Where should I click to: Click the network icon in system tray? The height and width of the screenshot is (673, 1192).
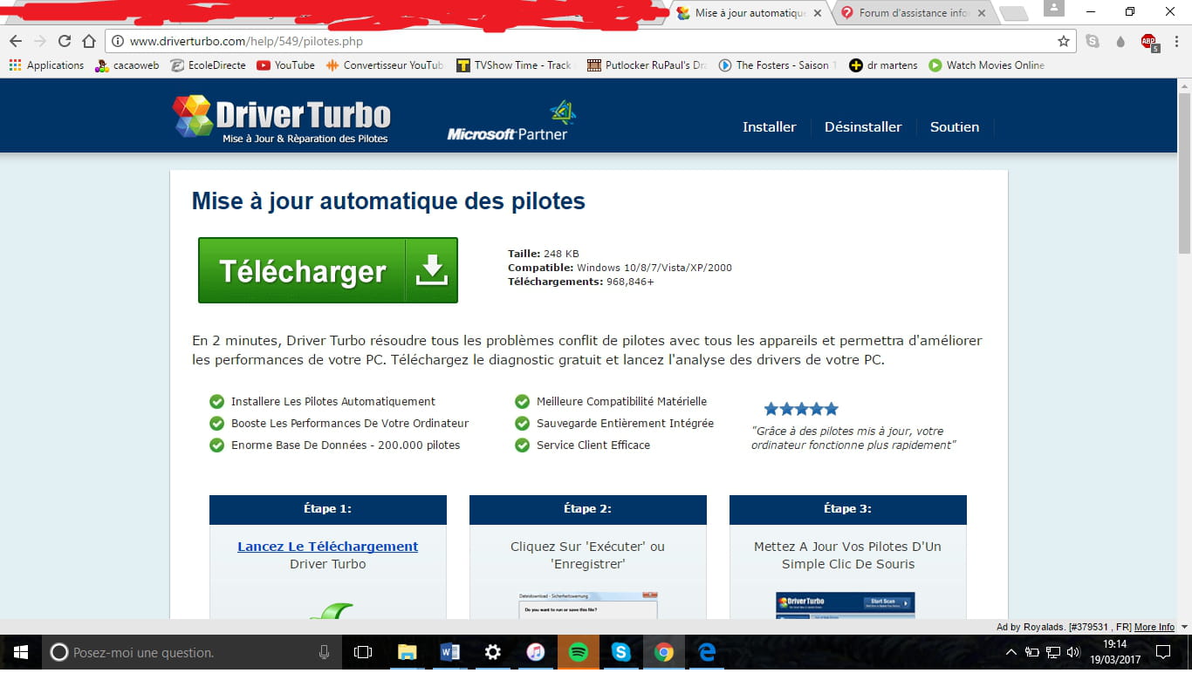[1053, 652]
